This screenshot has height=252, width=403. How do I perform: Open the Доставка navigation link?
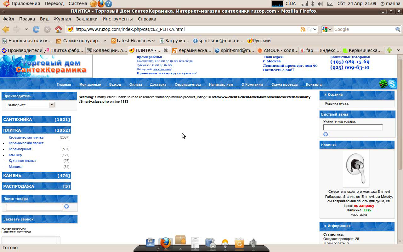(158, 84)
